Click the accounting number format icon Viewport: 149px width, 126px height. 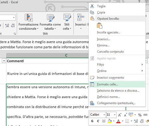click(131, 115)
